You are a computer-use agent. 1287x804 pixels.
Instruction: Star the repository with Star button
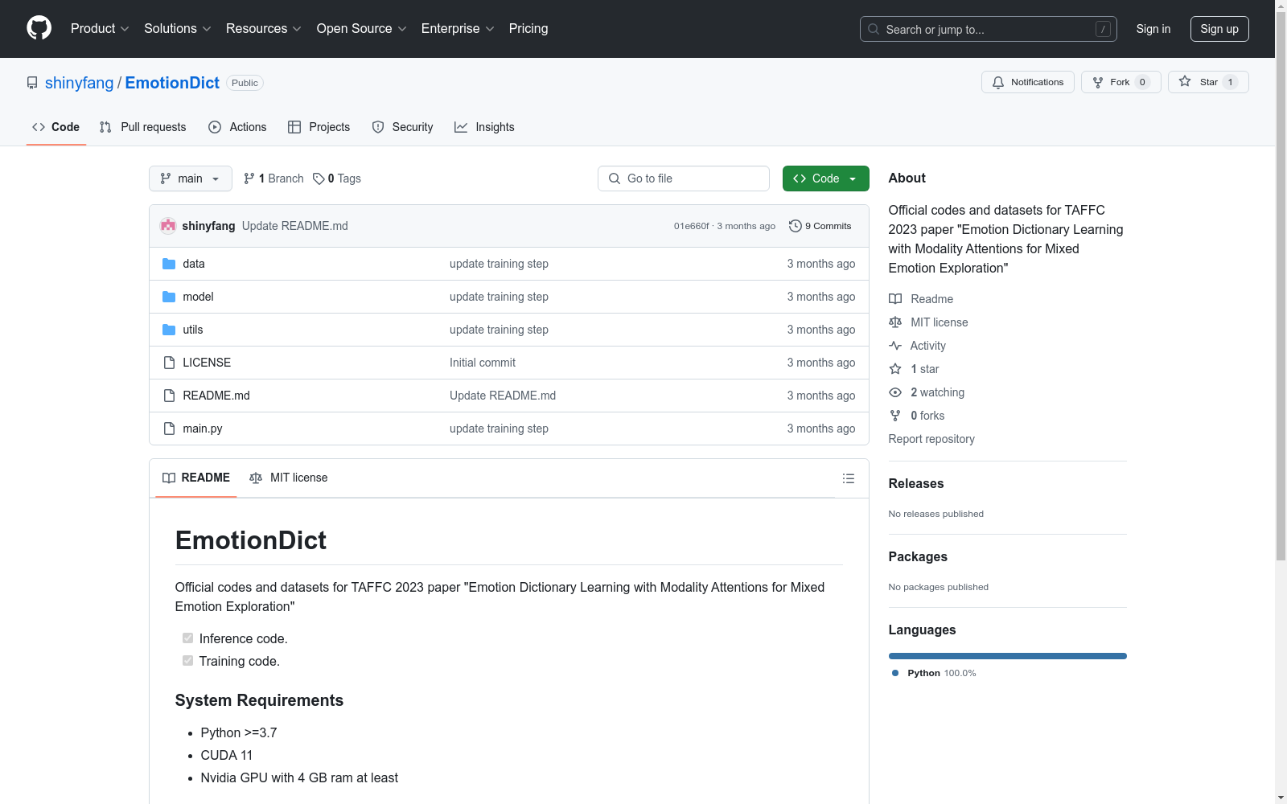1208,82
